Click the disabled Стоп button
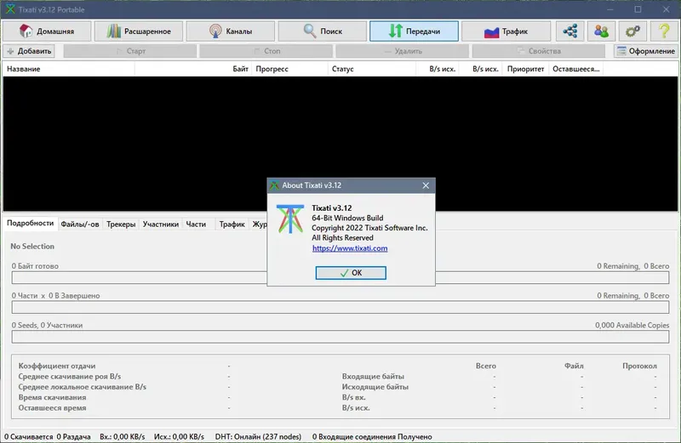 tap(266, 51)
